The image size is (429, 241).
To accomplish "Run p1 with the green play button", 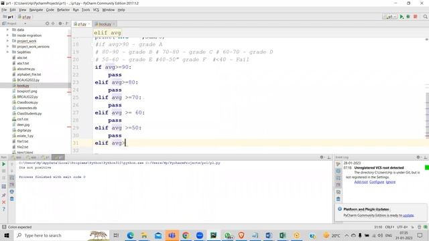I will click(402, 17).
